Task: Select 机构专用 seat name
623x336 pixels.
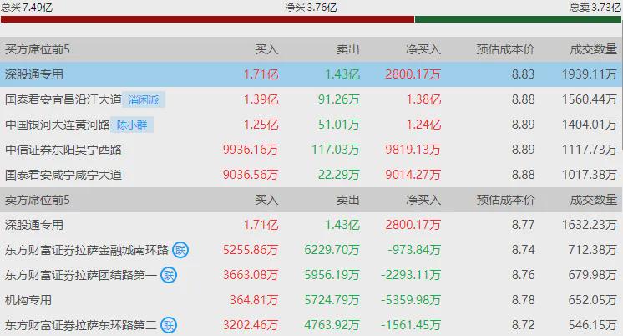Action: 28,300
